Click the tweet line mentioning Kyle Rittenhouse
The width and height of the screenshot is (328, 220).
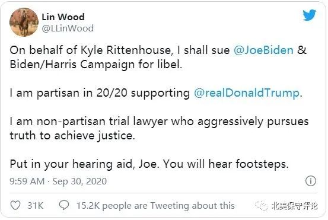click(158, 50)
